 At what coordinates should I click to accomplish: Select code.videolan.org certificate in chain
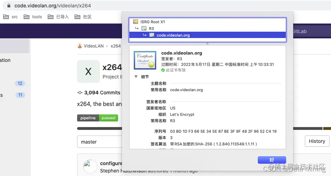(x=207, y=35)
